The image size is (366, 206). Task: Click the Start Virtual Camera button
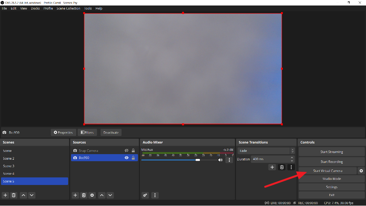pyautogui.click(x=327, y=171)
